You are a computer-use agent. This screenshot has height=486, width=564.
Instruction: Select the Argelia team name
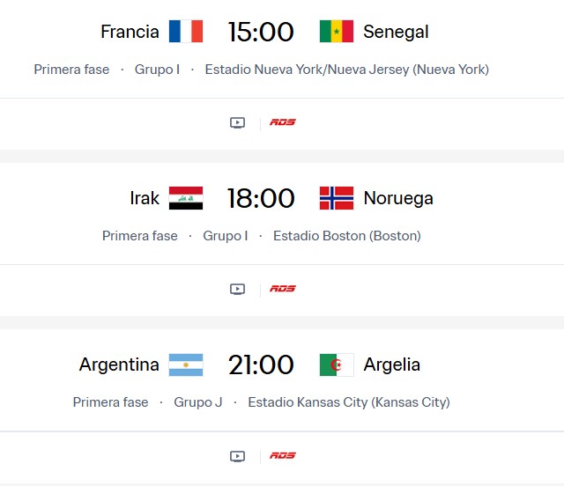coord(391,364)
